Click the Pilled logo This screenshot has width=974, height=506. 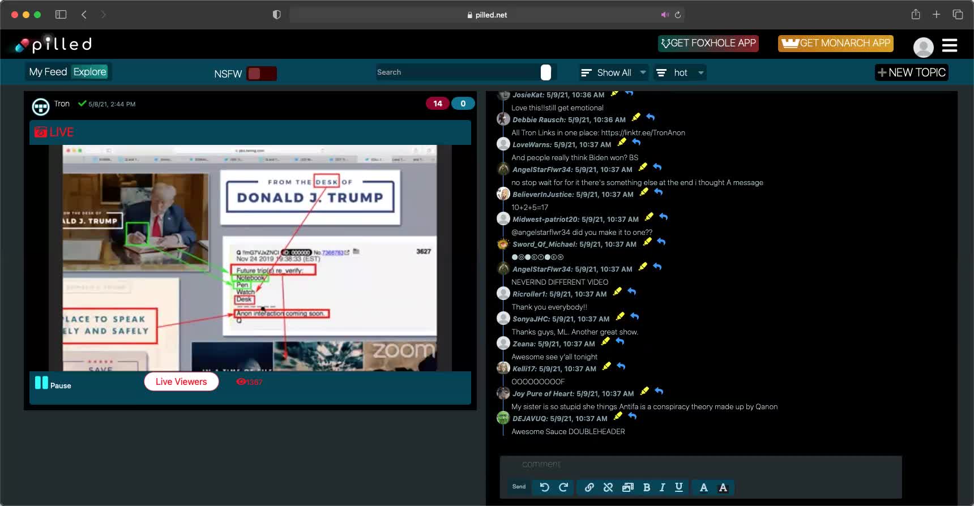click(53, 44)
